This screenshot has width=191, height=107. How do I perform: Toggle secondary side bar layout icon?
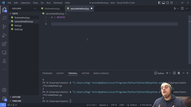(167, 3)
